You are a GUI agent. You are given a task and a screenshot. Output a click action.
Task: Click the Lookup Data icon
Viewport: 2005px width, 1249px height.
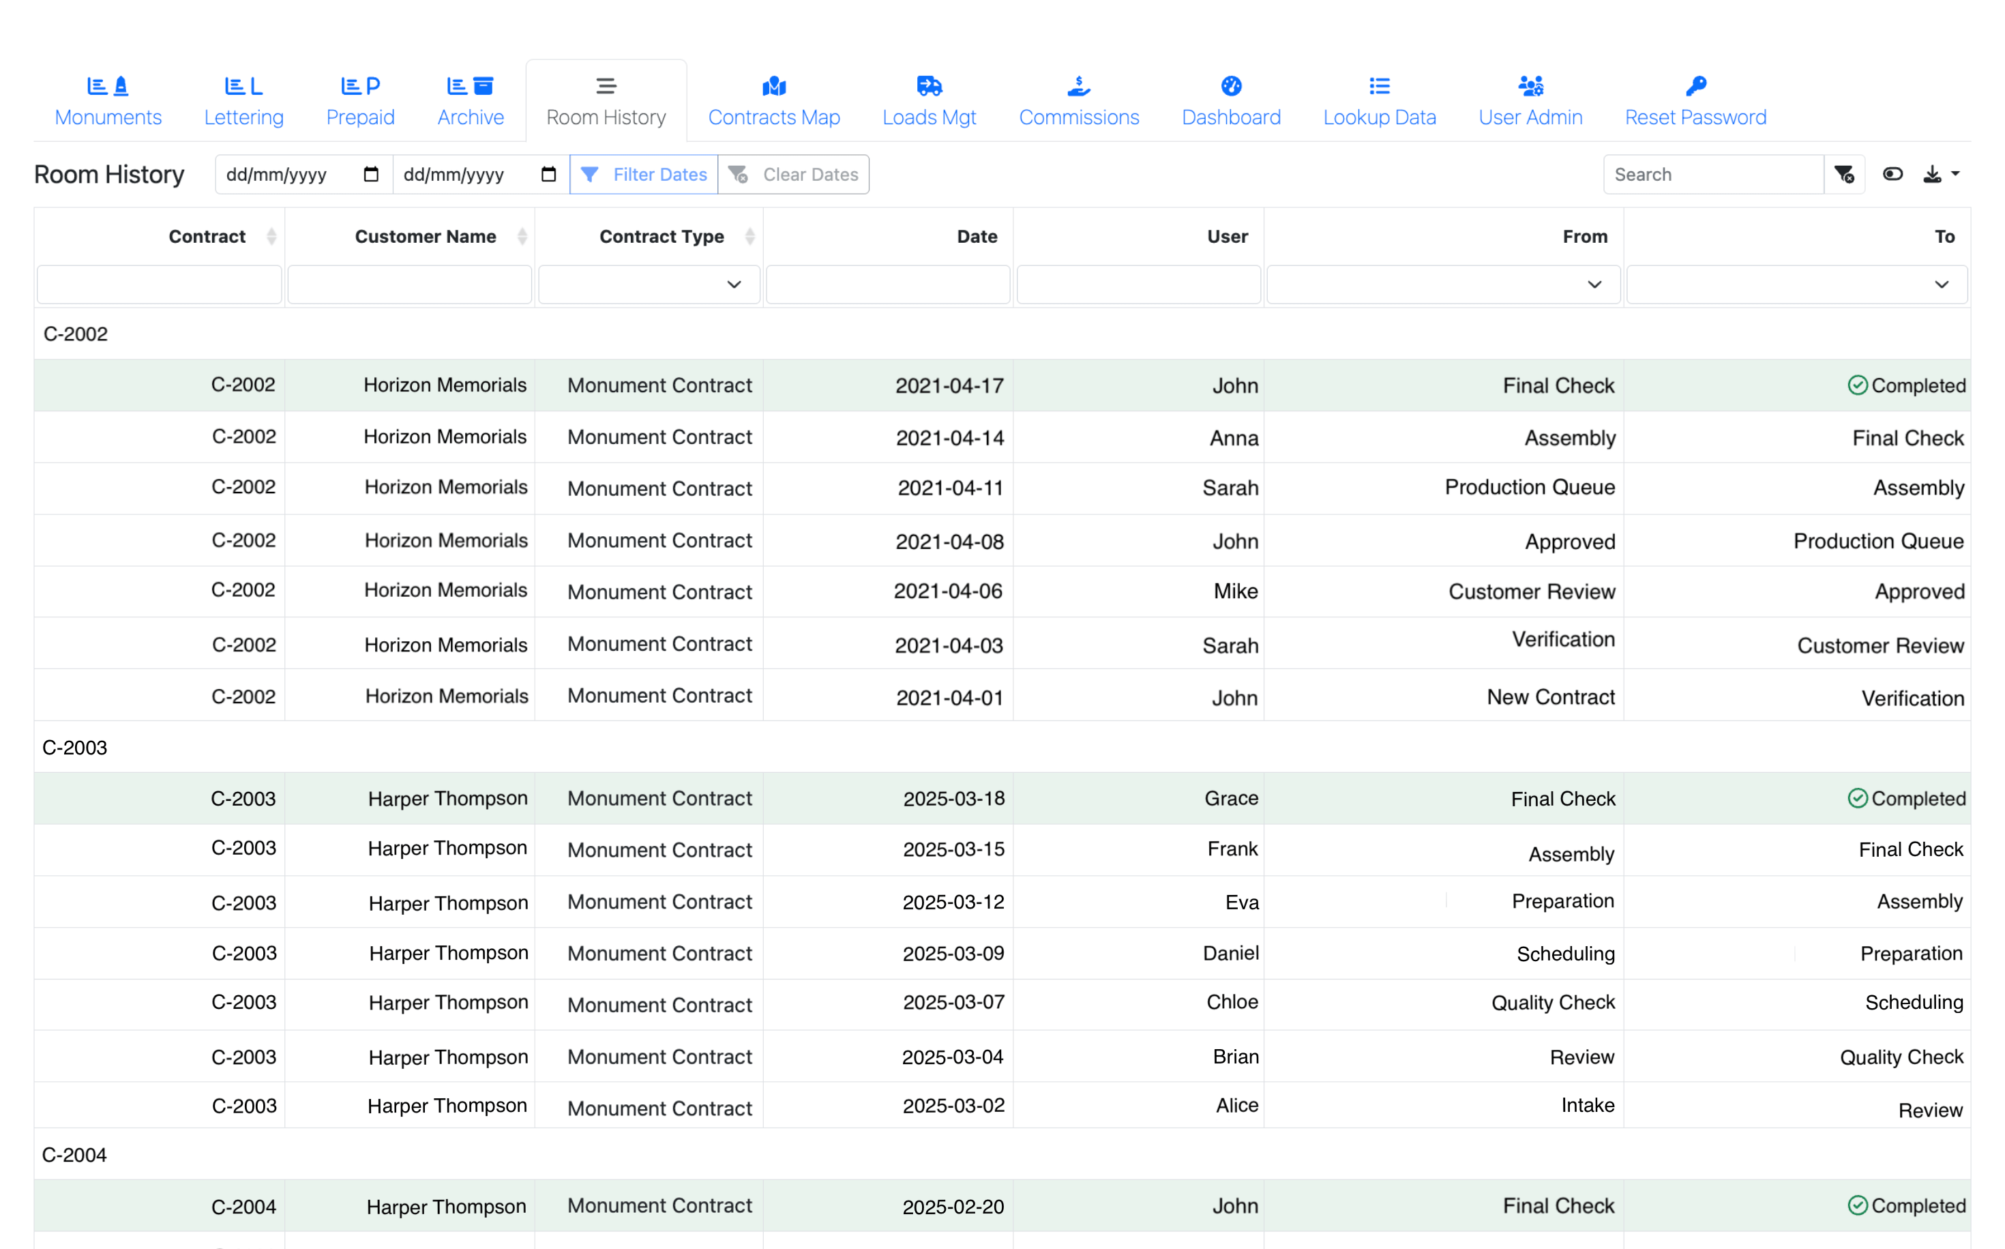(1378, 85)
